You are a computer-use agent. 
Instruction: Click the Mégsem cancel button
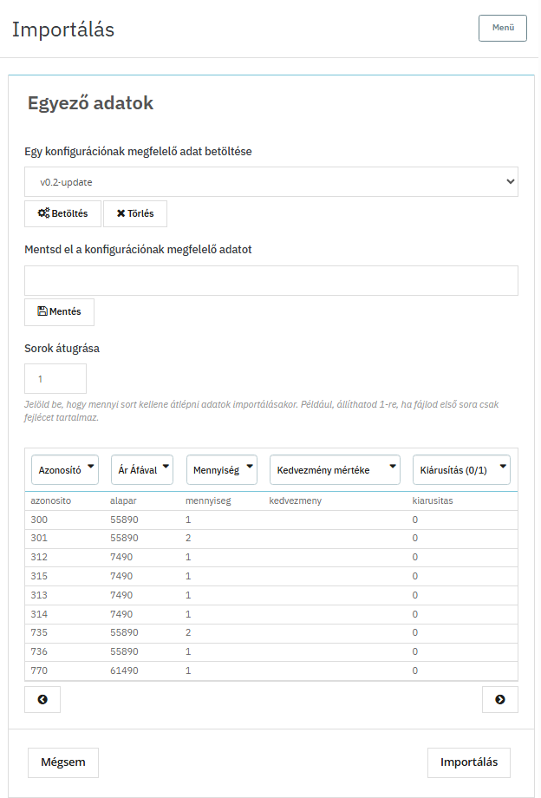tap(63, 762)
